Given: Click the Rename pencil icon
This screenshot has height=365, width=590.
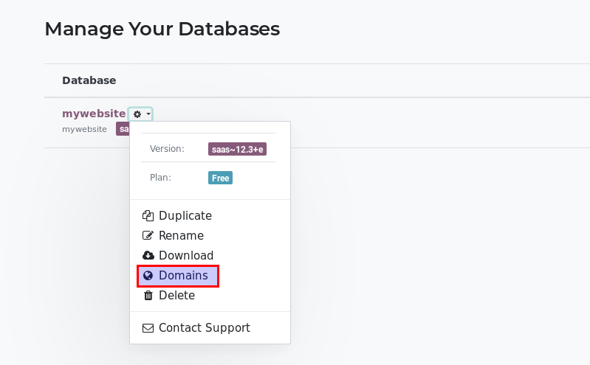Looking at the screenshot, I should point(148,236).
